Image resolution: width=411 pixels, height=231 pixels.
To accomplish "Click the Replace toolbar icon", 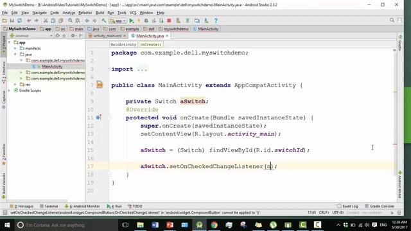I will [x=78, y=21].
